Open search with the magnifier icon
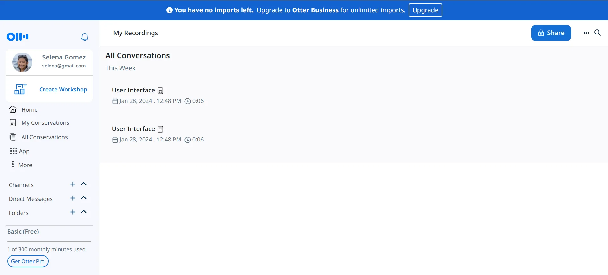608x275 pixels. pyautogui.click(x=597, y=33)
